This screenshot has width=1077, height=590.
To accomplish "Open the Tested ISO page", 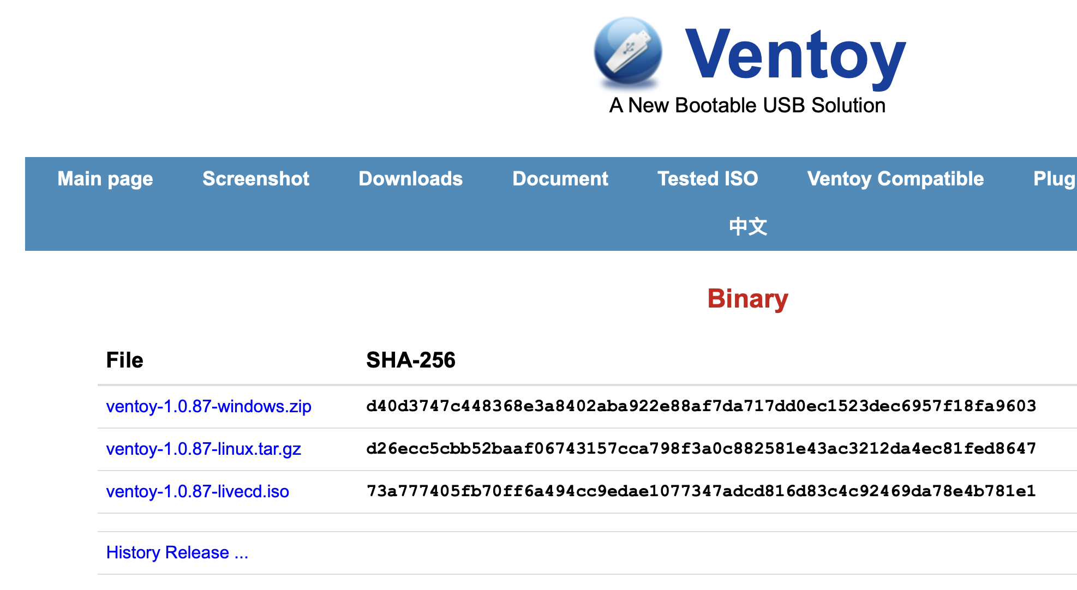I will coord(708,179).
